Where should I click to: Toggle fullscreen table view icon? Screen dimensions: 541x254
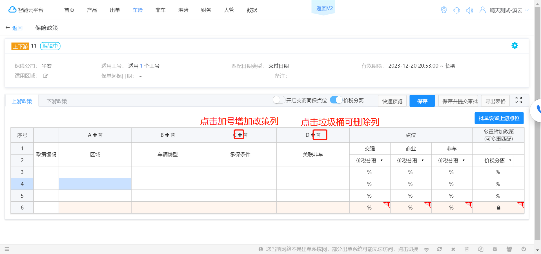point(519,100)
